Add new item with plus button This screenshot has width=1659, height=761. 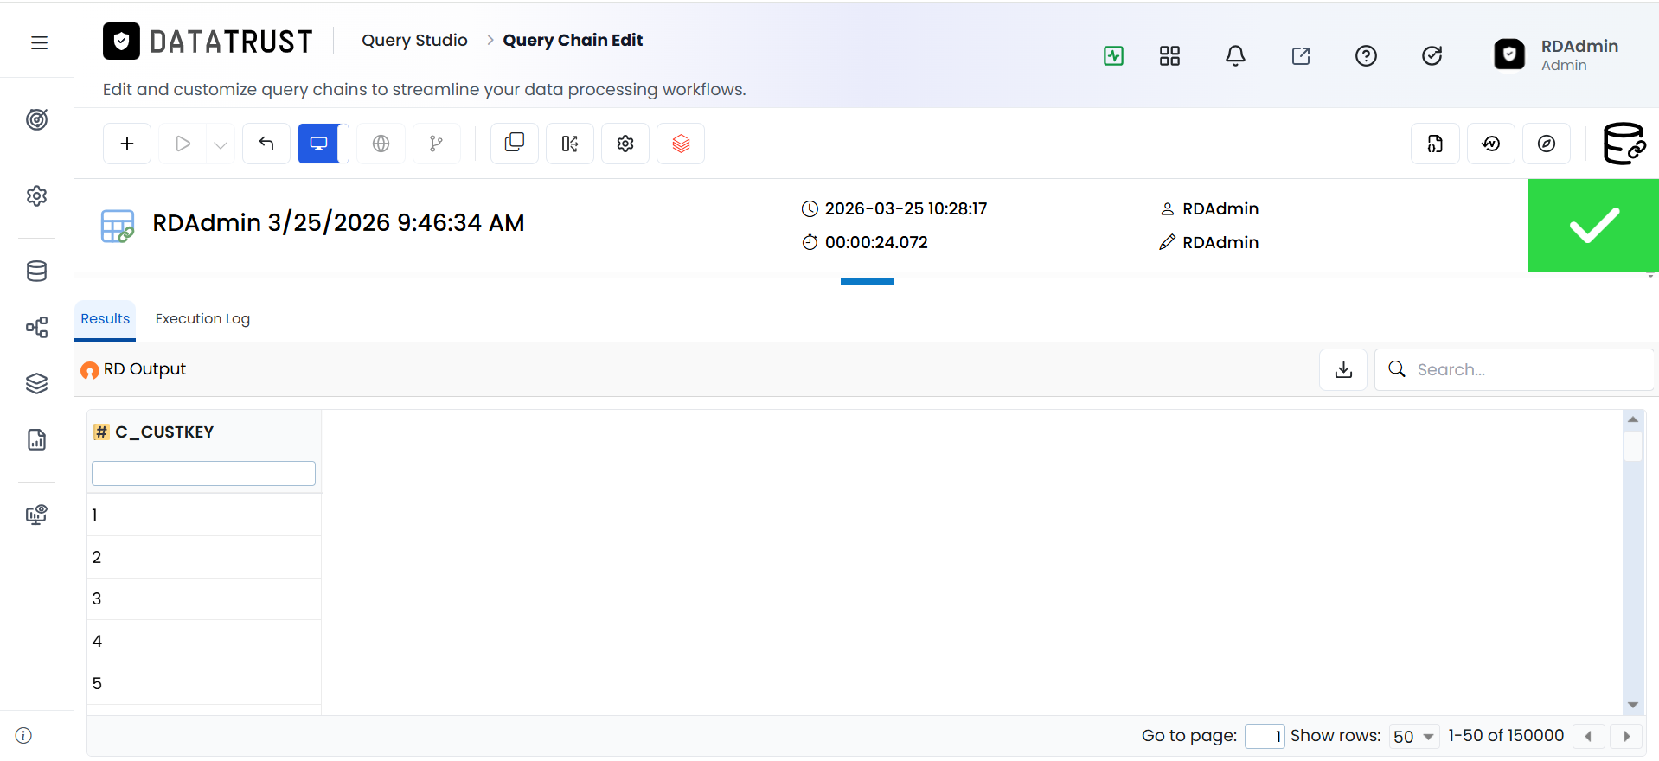click(127, 144)
